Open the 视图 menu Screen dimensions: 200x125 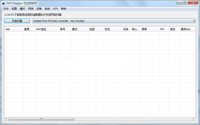(14, 9)
